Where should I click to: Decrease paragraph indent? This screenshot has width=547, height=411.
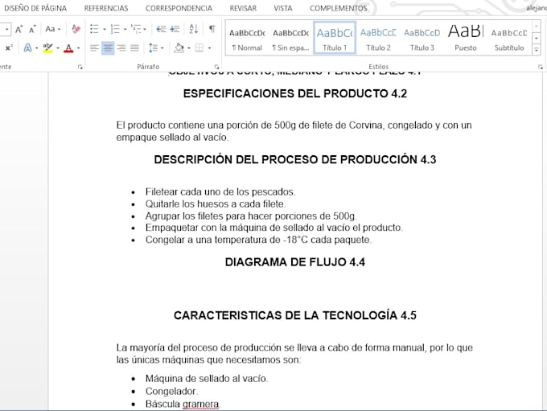(161, 29)
